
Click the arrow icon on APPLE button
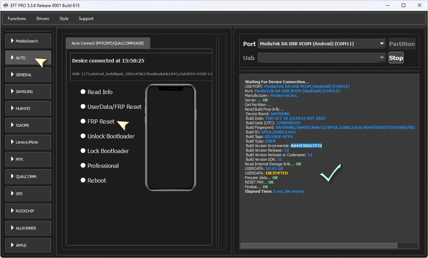pos(12,245)
